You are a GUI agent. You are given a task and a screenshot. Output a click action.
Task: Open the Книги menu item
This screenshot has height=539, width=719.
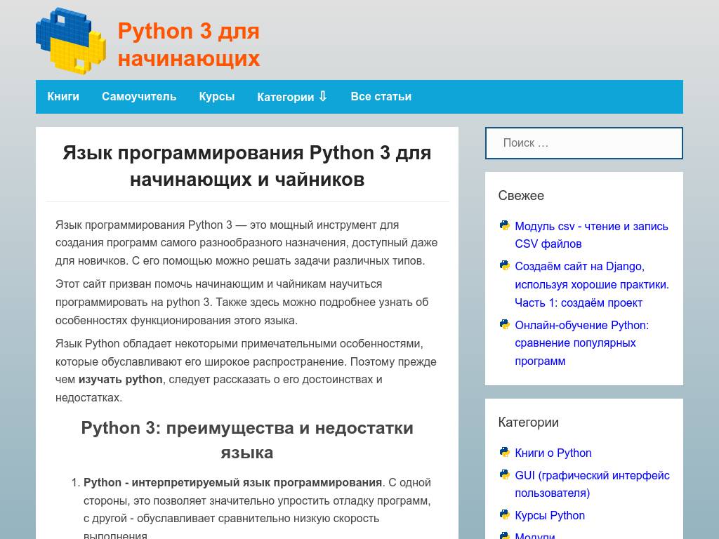pos(62,96)
